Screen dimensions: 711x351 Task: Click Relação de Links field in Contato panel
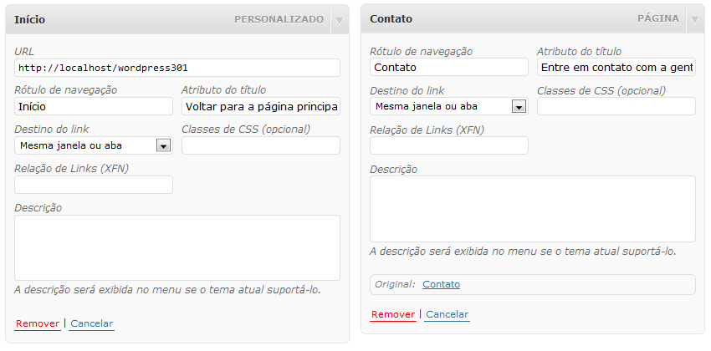[x=449, y=145]
